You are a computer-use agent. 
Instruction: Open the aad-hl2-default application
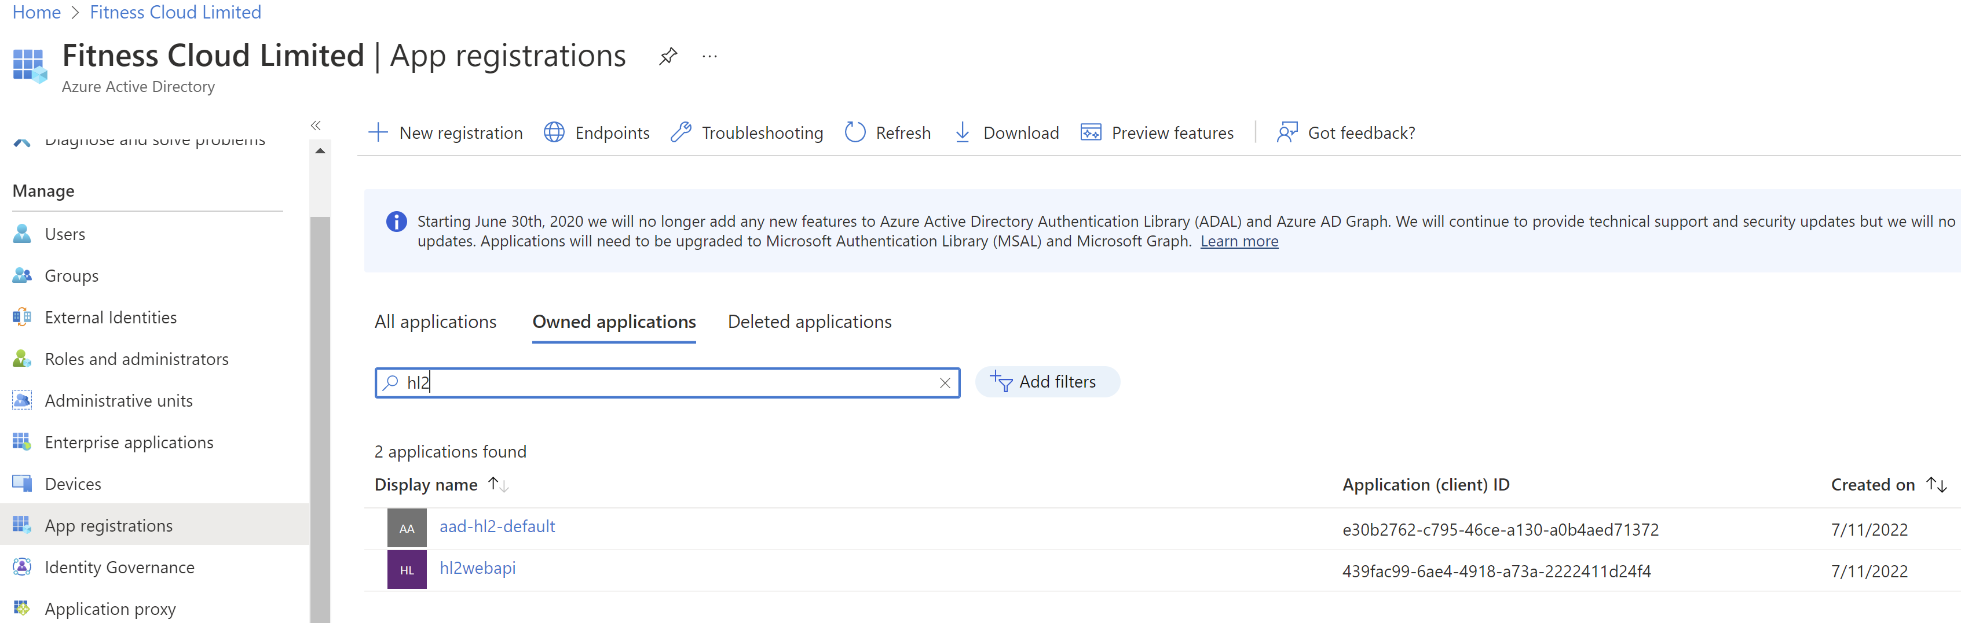(497, 526)
